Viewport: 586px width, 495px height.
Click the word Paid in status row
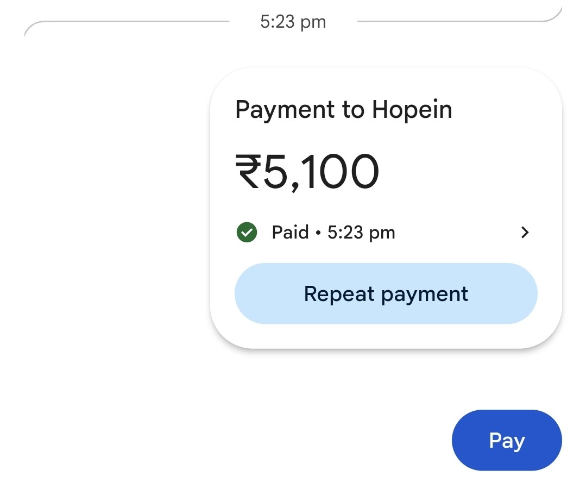[x=291, y=232]
